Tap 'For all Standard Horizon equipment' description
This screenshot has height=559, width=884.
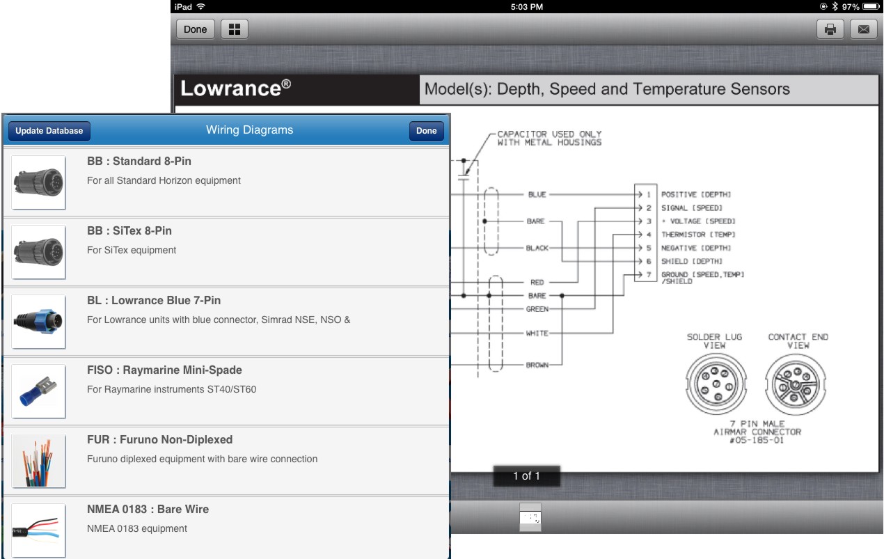(164, 181)
